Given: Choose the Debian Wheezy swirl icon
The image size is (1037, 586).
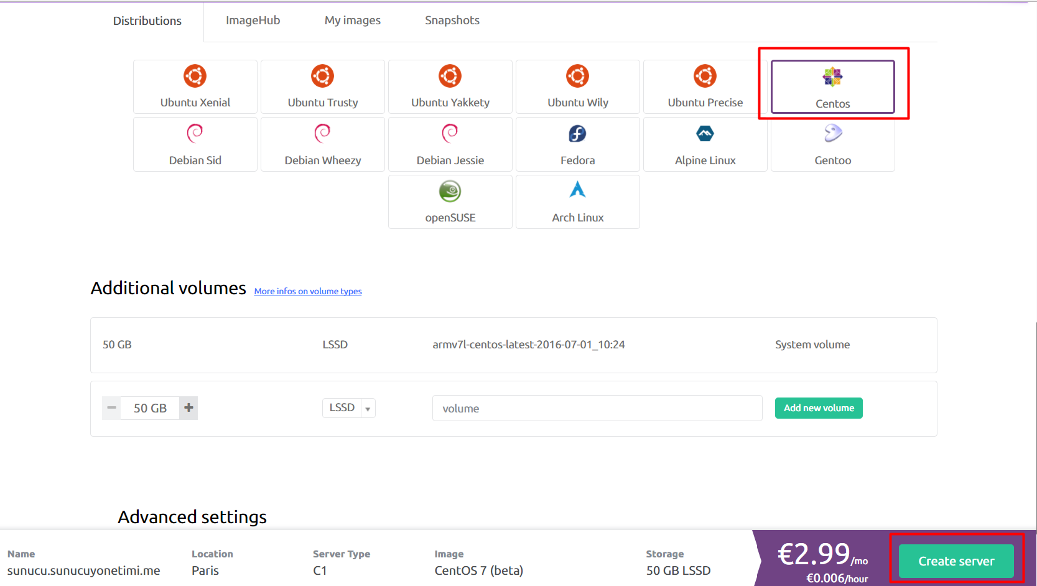Looking at the screenshot, I should [x=322, y=133].
